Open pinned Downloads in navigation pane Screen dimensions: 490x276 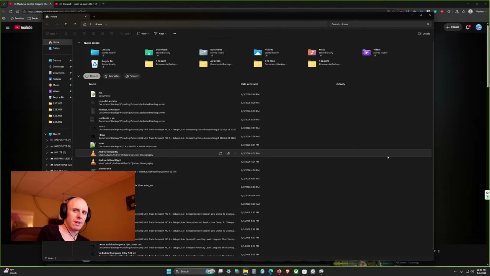(x=58, y=67)
